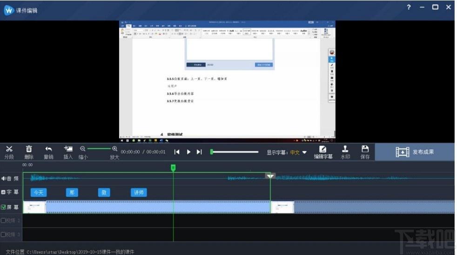Select the 今天 subtitle block
The width and height of the screenshot is (457, 255).
tap(39, 192)
